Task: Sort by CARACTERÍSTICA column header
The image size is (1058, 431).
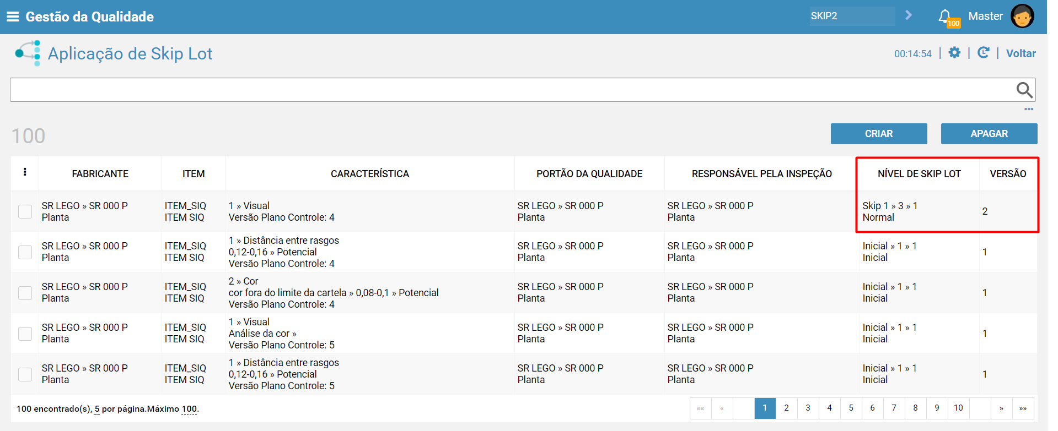Action: tap(370, 174)
